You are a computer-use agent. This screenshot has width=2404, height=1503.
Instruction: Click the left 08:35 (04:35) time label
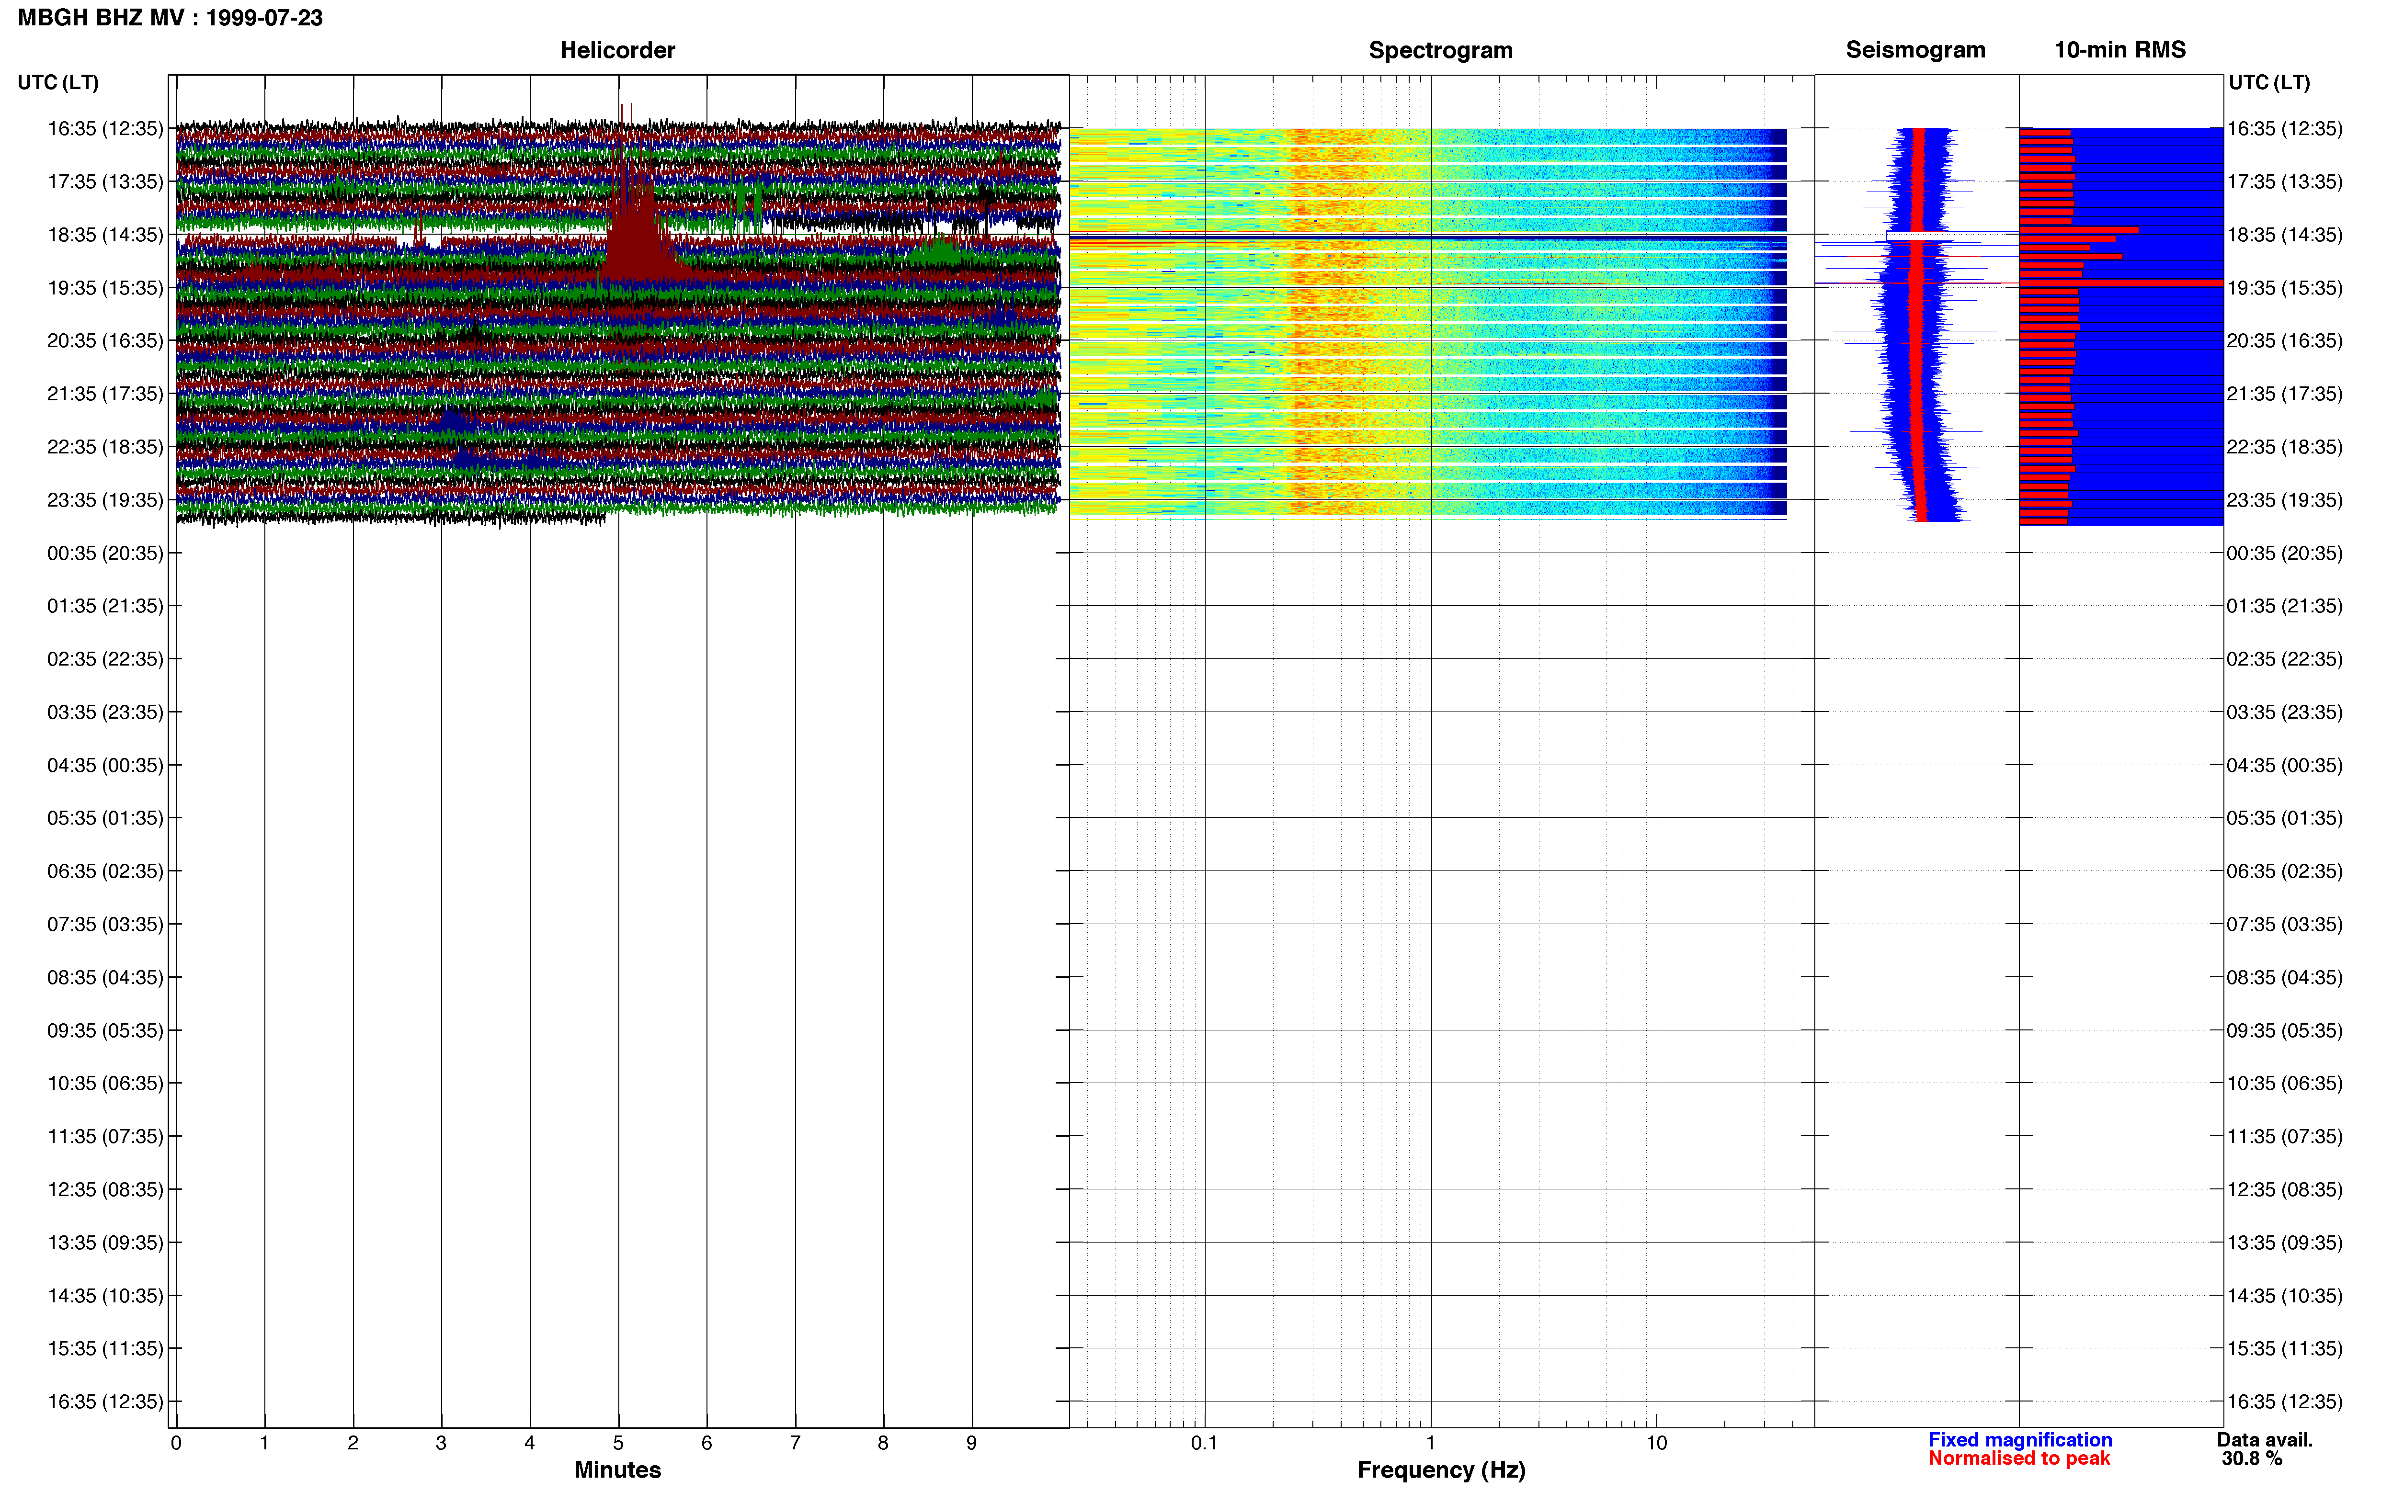[x=105, y=977]
